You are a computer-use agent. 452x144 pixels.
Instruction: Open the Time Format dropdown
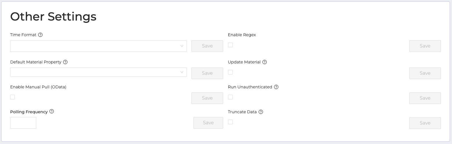click(98, 46)
